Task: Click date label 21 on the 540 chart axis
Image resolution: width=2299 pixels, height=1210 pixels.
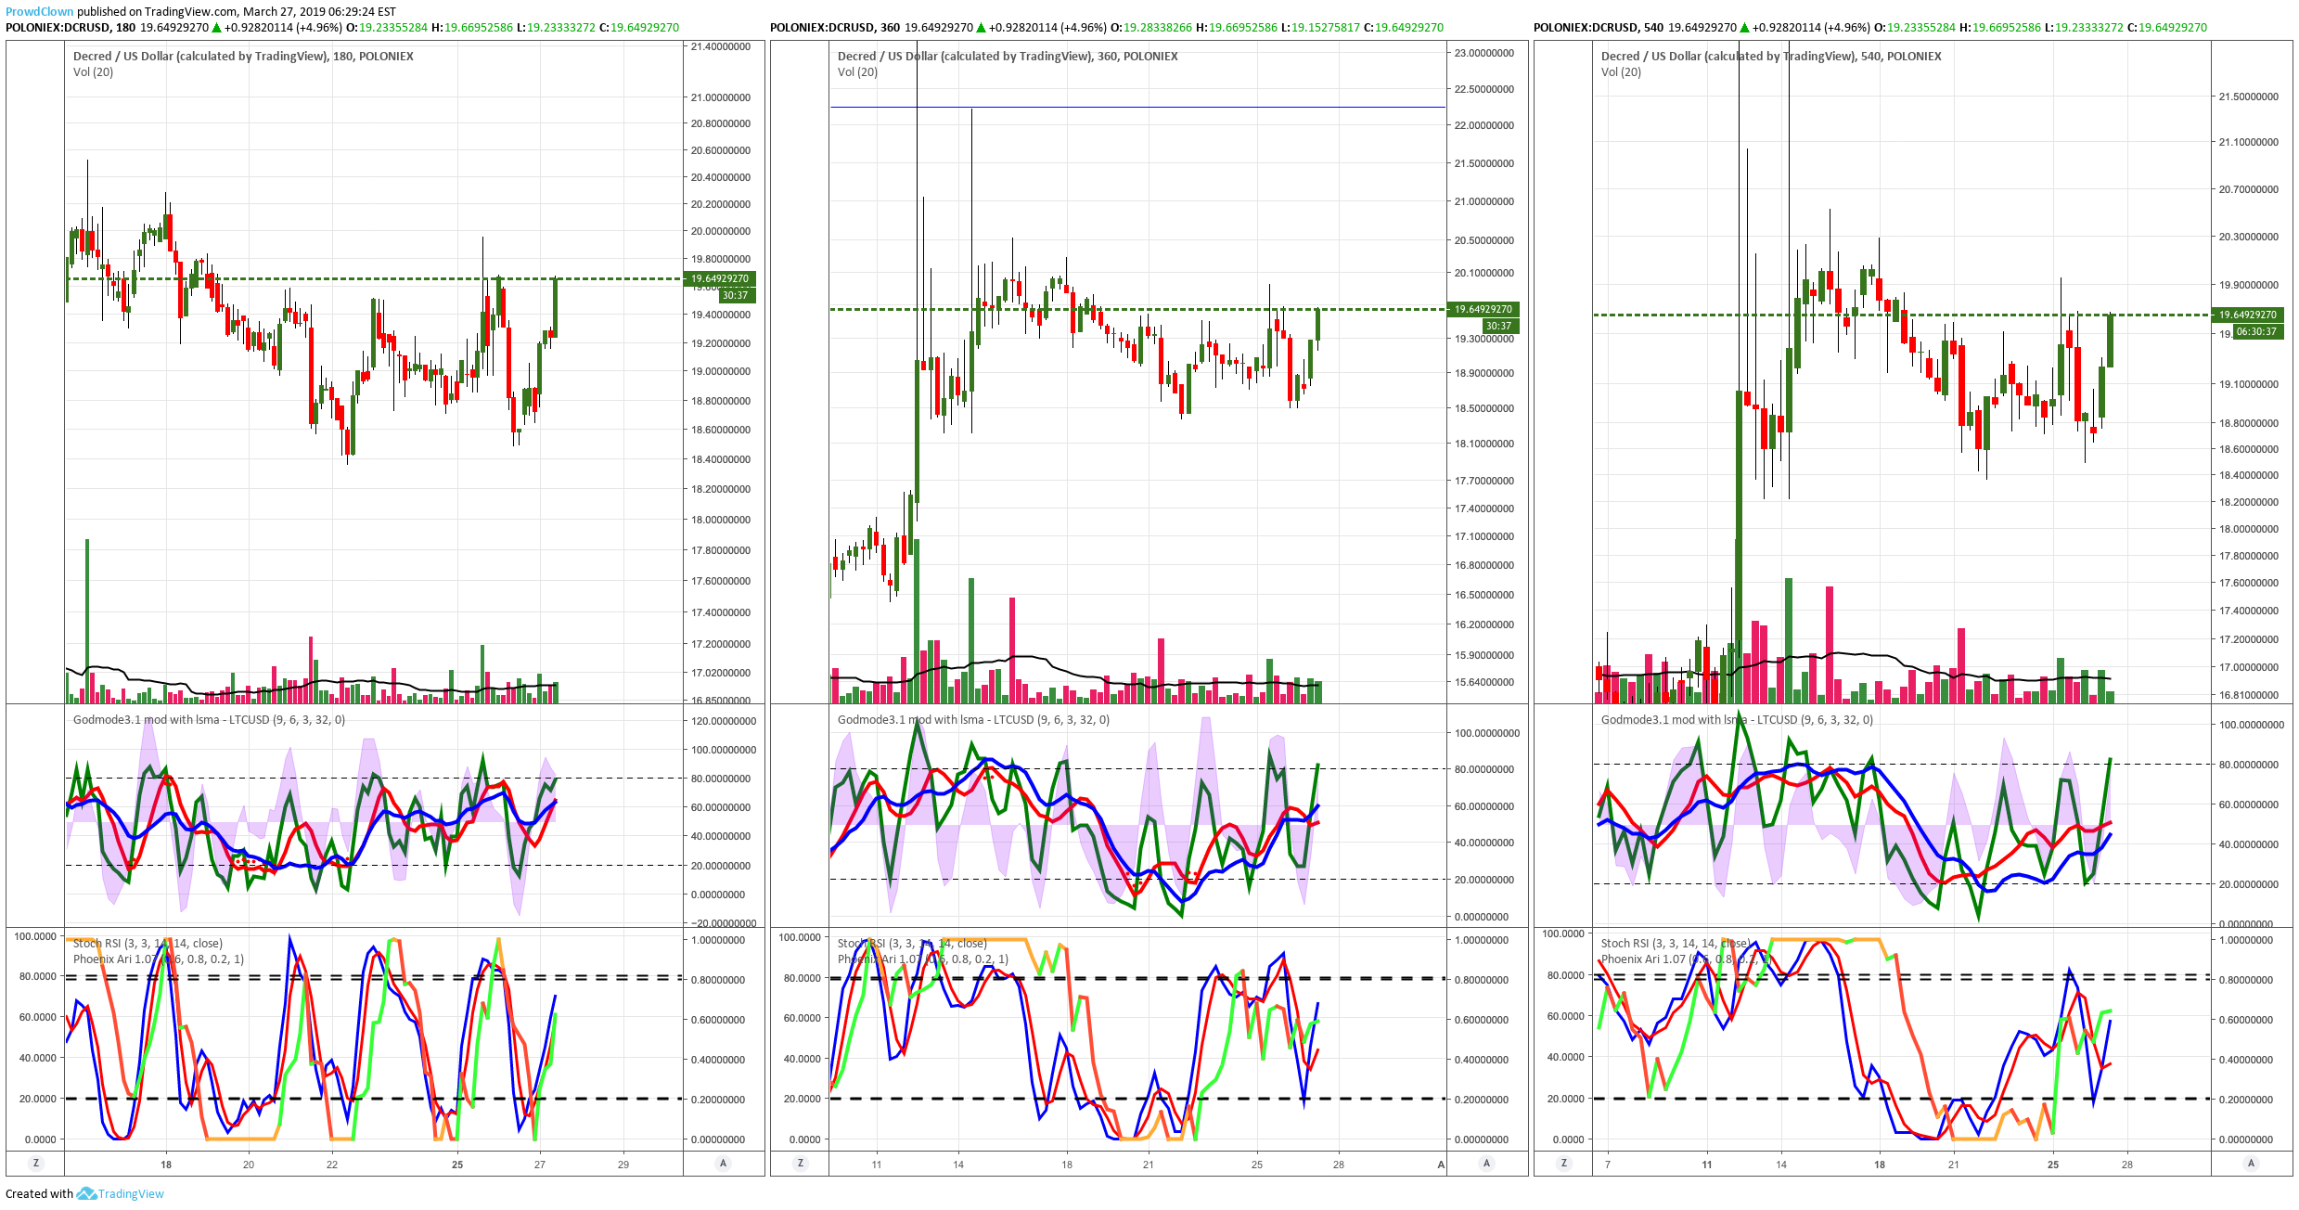Action: coord(1954,1165)
